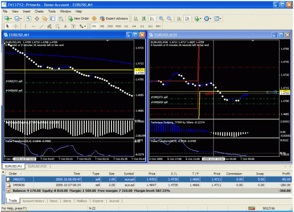This screenshot has width=294, height=212.
Task: Switch to the M1 timeframe
Action: pyautogui.click(x=94, y=26)
